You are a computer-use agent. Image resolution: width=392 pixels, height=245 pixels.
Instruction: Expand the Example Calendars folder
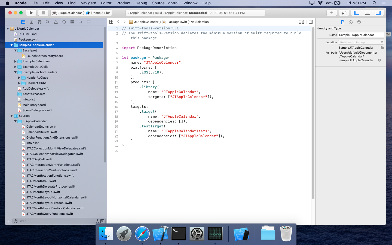pyautogui.click(x=15, y=61)
